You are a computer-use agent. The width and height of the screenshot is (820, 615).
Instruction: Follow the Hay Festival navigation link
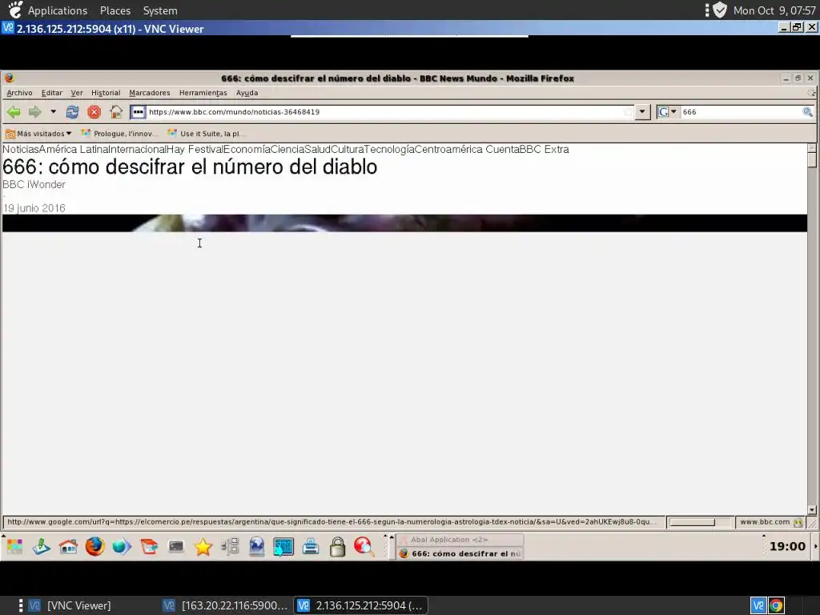pos(195,150)
